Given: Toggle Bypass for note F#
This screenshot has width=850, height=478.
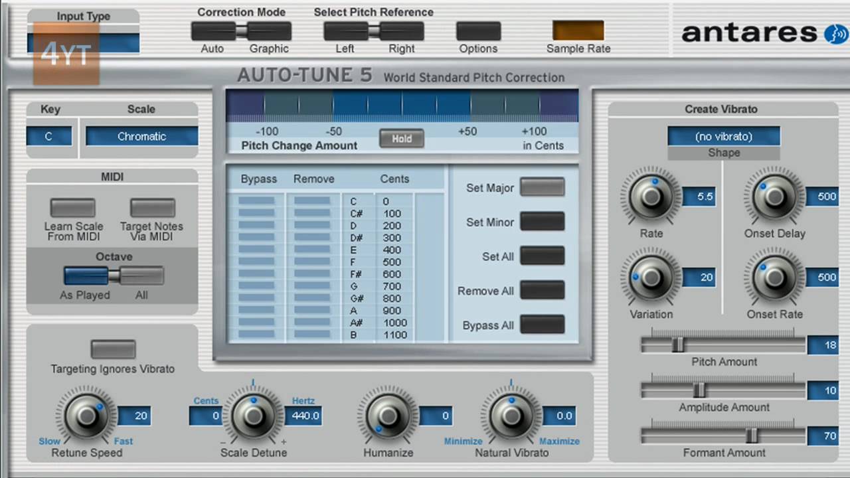Looking at the screenshot, I should point(256,274).
